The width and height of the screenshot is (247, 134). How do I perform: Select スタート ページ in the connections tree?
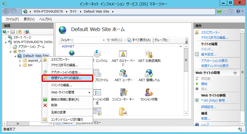click(22, 37)
